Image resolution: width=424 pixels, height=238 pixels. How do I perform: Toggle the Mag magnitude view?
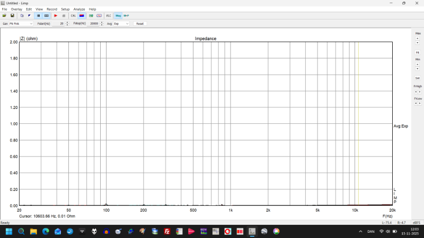coord(118,16)
